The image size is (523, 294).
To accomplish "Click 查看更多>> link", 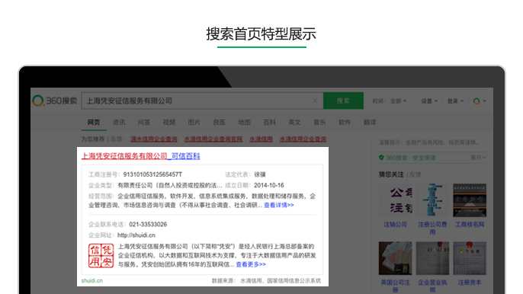I will pos(251,264).
